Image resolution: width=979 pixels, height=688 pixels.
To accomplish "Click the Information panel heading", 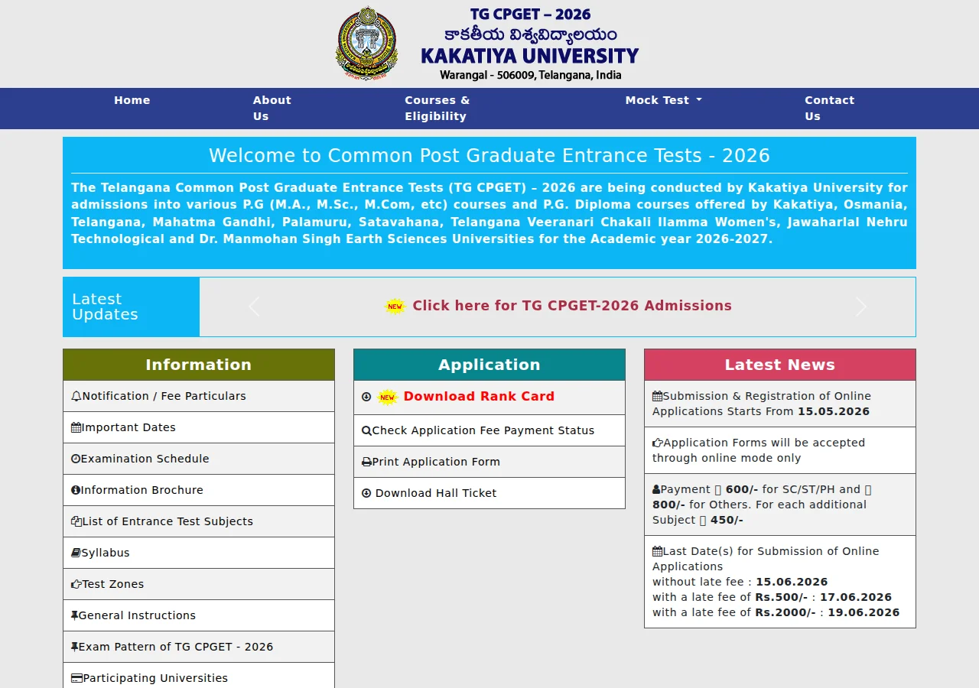I will pyautogui.click(x=199, y=365).
